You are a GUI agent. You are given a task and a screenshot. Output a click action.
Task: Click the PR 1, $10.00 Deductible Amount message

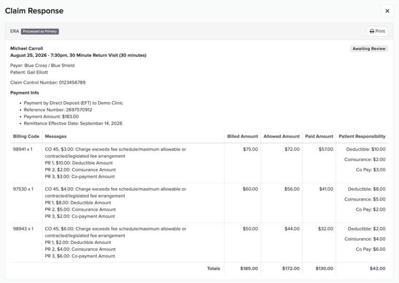tap(79, 163)
